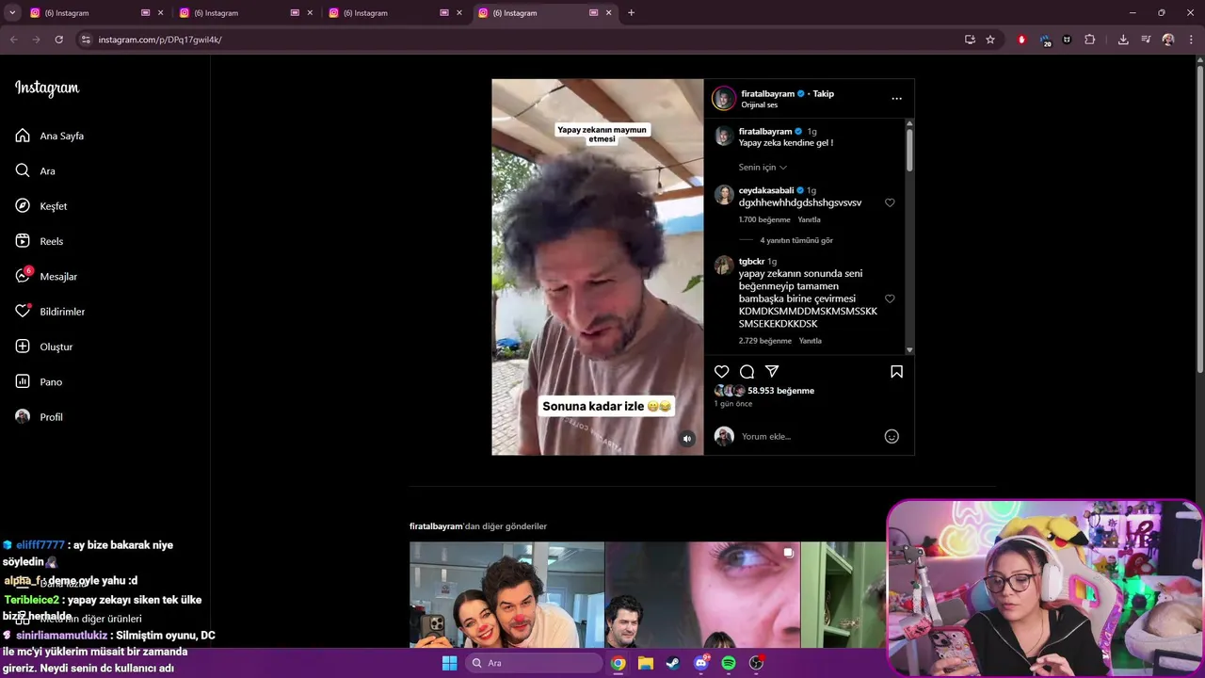The width and height of the screenshot is (1205, 678).
Task: Go to Keşfet explore page
Action: (41, 206)
